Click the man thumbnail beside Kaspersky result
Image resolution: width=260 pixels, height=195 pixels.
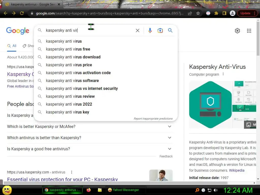pyautogui.click(x=161, y=175)
